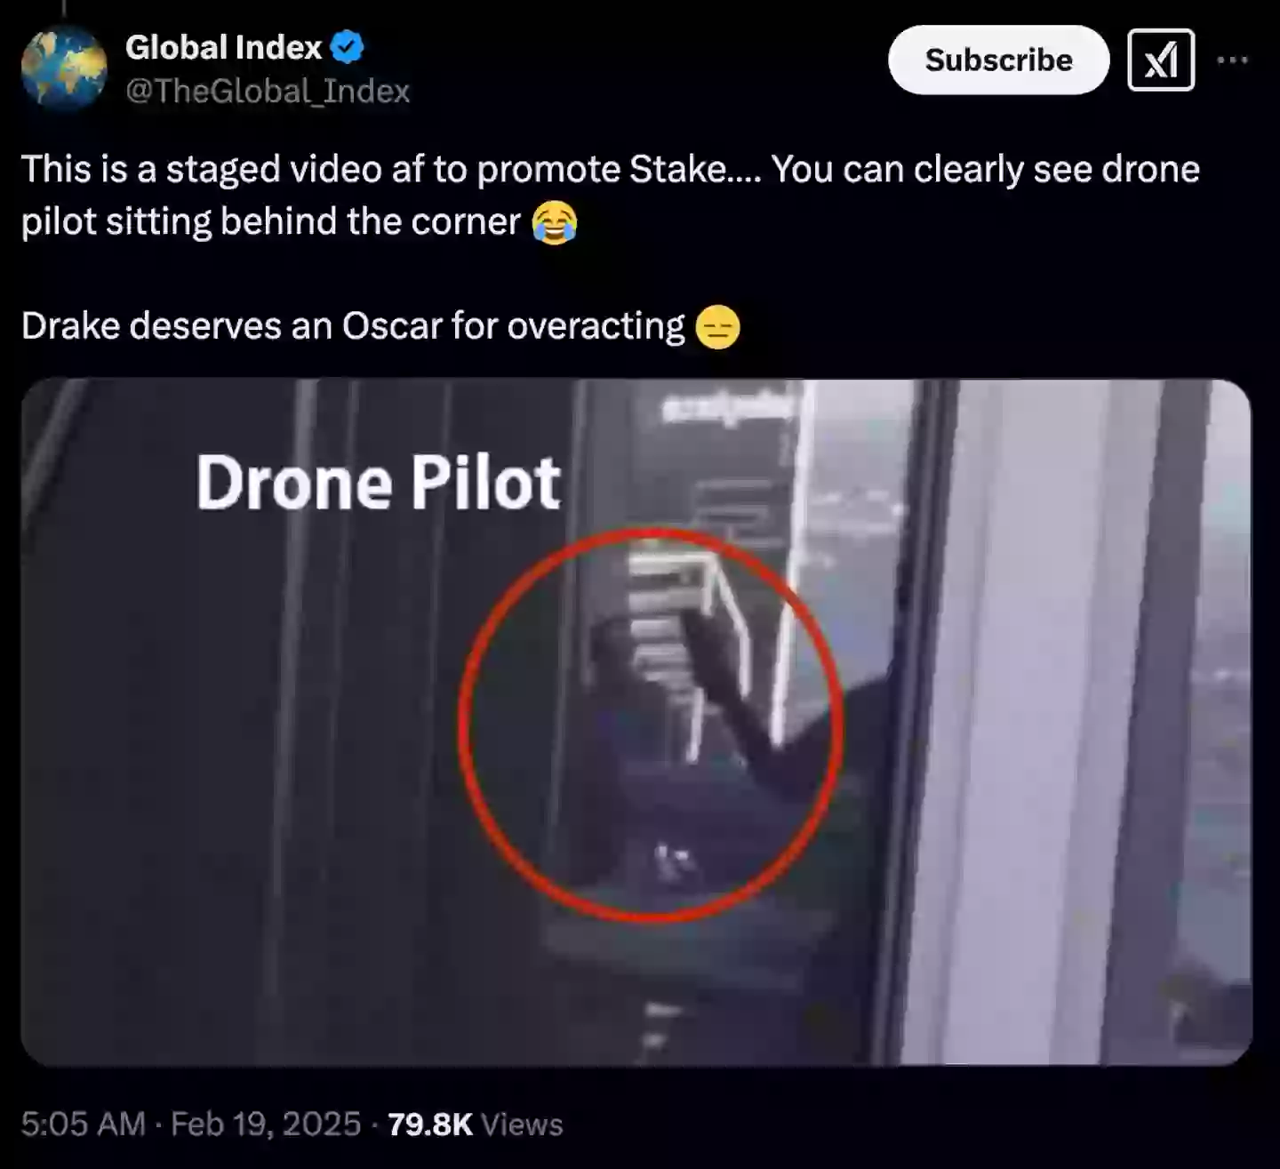Open the three-dot more options menu
Image resolution: width=1280 pixels, height=1169 pixels.
pos(1232,60)
